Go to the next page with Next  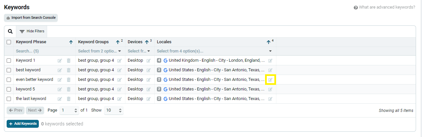(x=35, y=110)
